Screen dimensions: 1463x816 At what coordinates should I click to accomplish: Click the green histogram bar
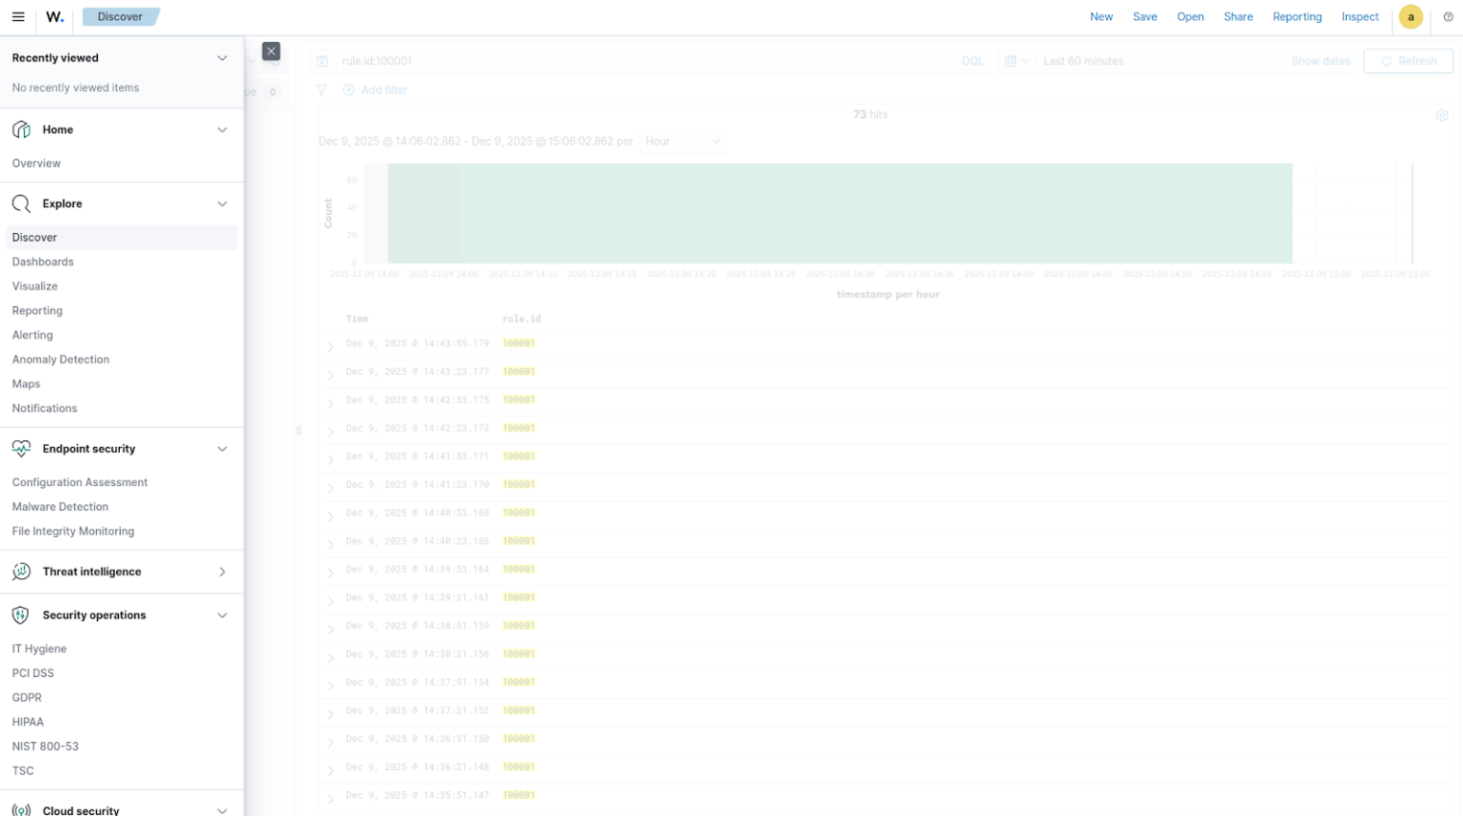pyautogui.click(x=839, y=213)
